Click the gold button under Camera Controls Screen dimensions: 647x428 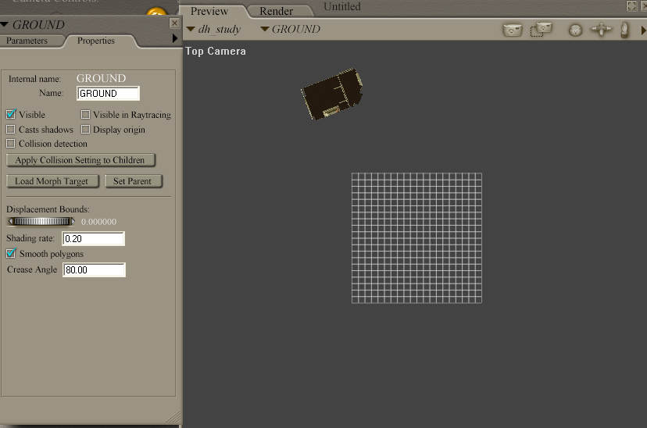[156, 12]
